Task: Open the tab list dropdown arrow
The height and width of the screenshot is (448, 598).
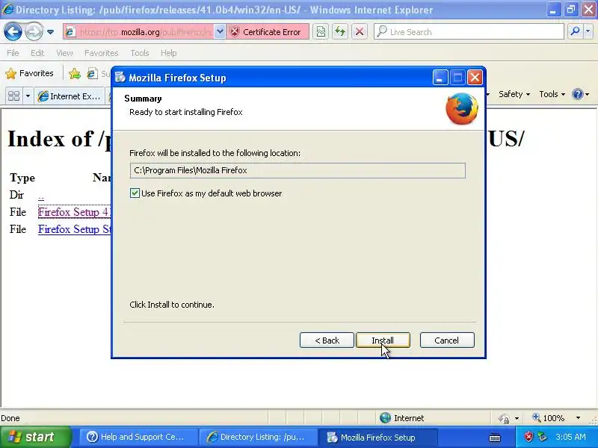Action: (28, 96)
